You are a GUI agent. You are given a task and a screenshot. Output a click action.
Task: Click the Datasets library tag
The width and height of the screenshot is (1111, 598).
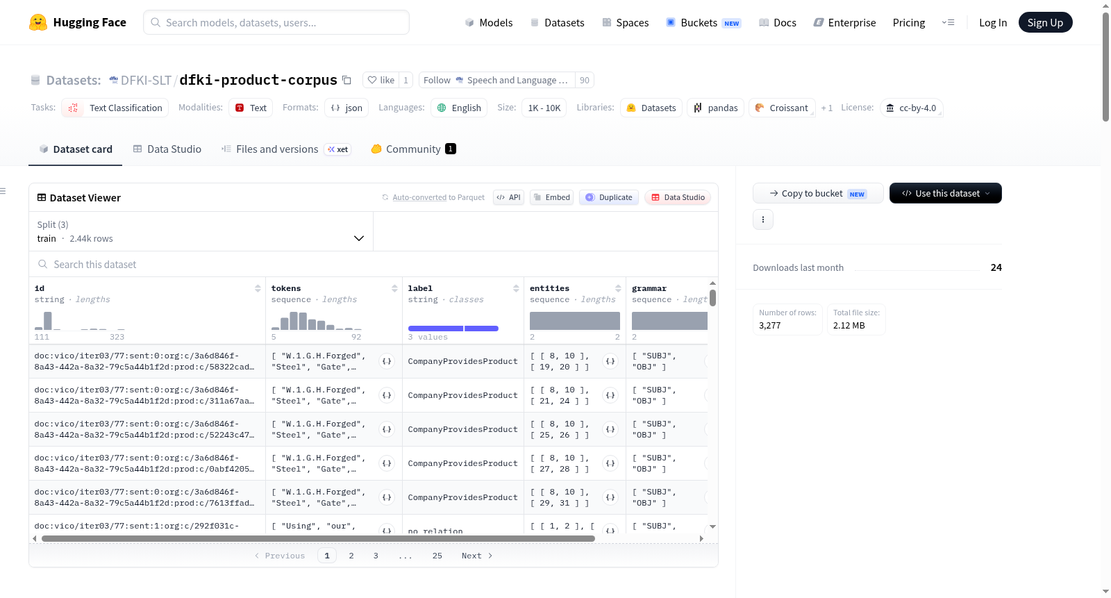point(651,108)
